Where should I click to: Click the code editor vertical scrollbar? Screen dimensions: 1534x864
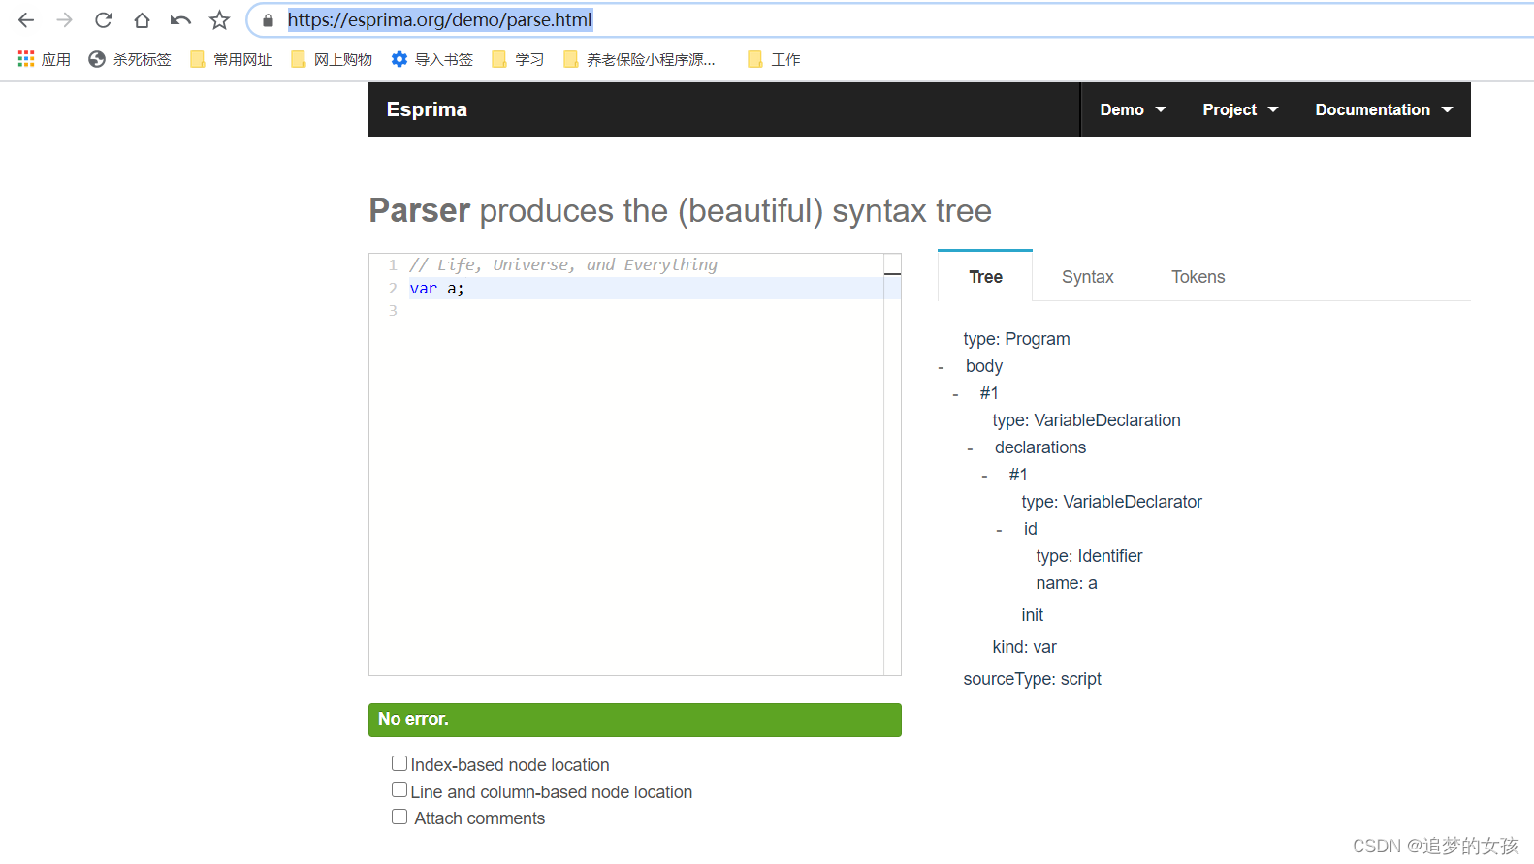(892, 465)
